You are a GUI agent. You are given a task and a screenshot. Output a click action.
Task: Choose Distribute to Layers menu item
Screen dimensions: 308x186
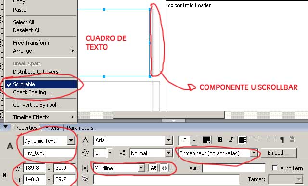(40, 72)
